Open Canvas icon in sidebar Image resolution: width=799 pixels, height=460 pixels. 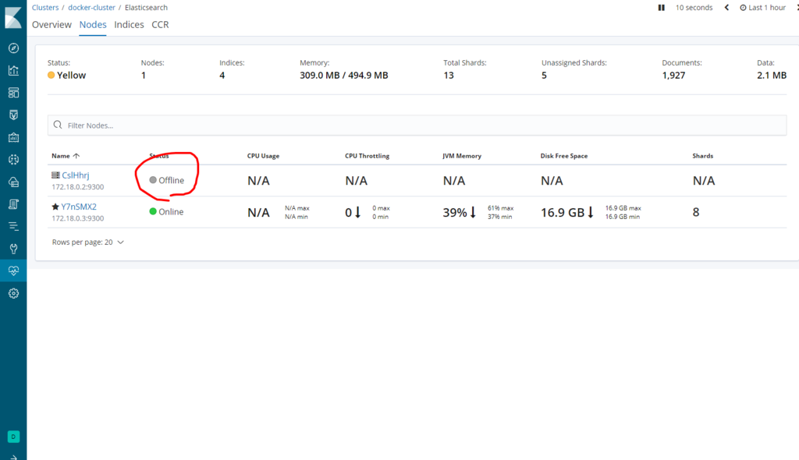pos(14,137)
